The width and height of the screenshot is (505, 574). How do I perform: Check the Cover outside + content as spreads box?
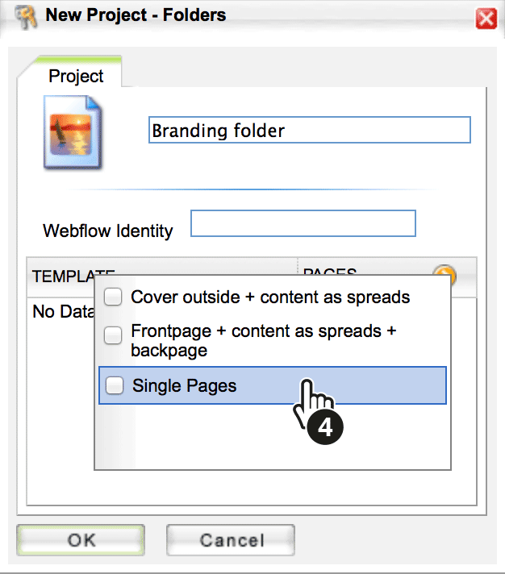113,297
